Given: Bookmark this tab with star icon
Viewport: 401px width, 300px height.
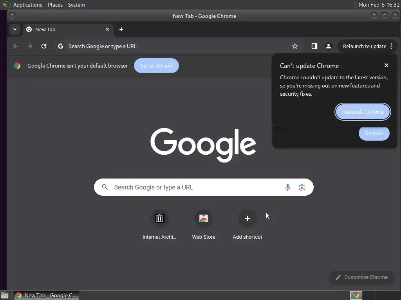Looking at the screenshot, I should (x=295, y=46).
